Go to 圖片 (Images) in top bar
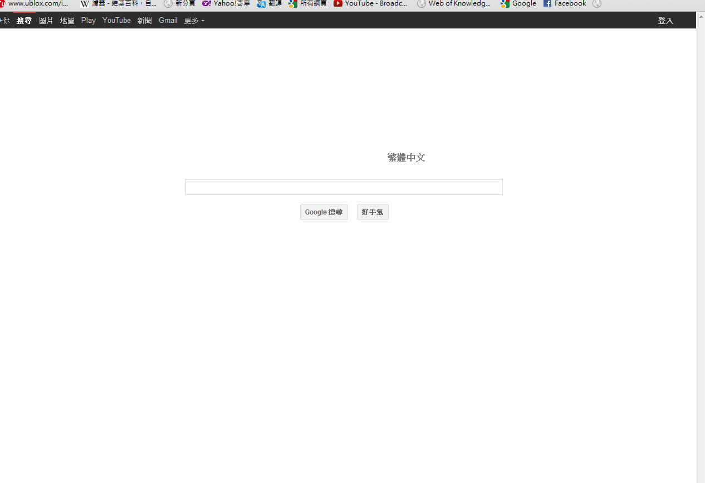This screenshot has width=705, height=483. coord(46,21)
